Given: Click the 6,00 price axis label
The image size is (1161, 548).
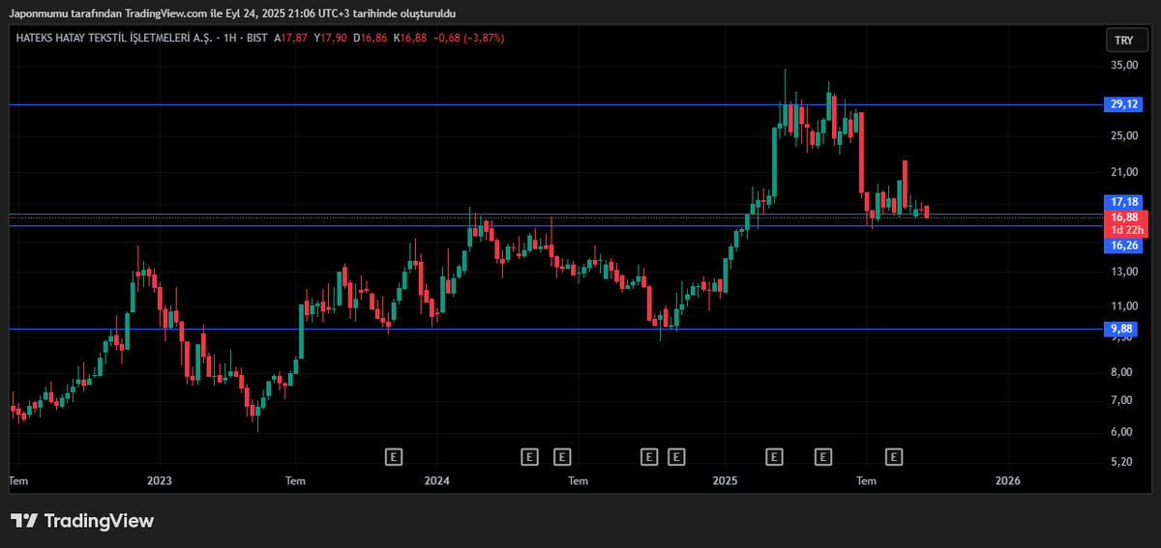Looking at the screenshot, I should click(x=1122, y=431).
